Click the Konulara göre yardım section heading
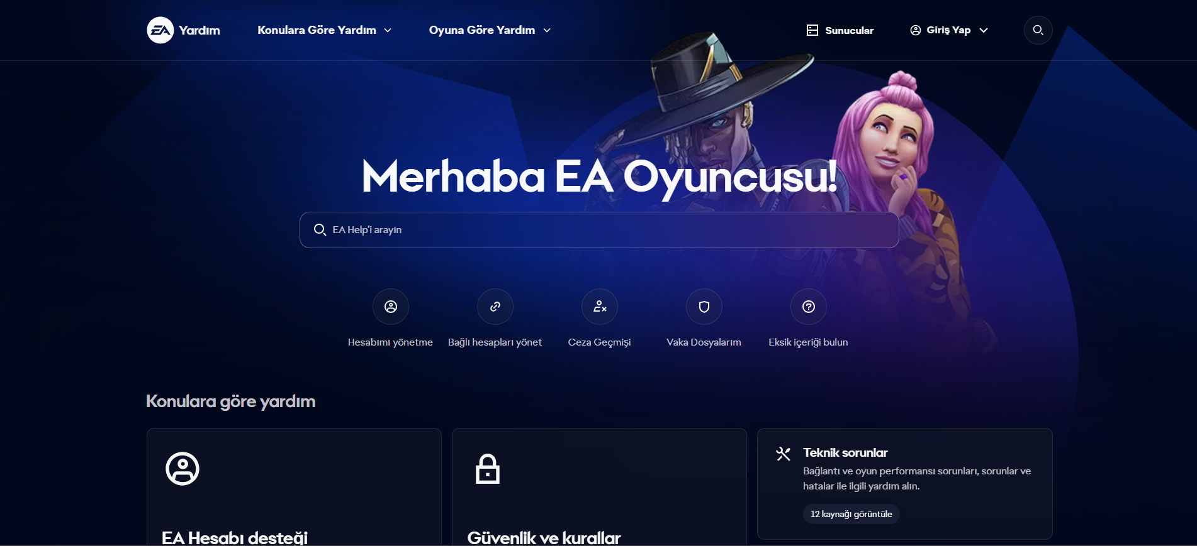Screen dimensions: 1197x546 pos(231,401)
